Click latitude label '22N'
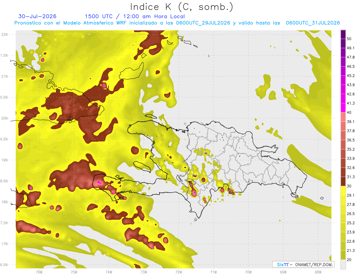 tap(4, 34)
